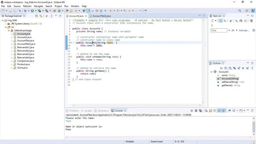256x144 pixels.
Task: Toggle Scroll Lock in Console
Action: [210, 111]
